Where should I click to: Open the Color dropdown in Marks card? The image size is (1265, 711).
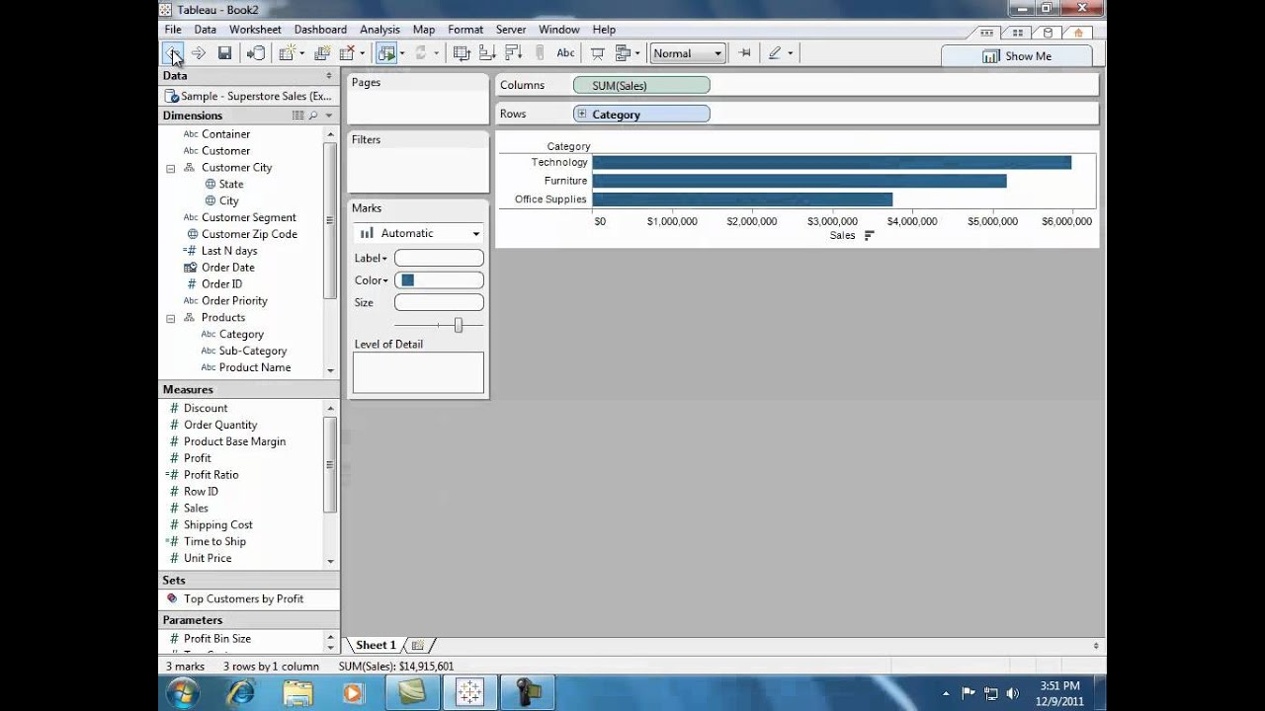click(x=372, y=280)
